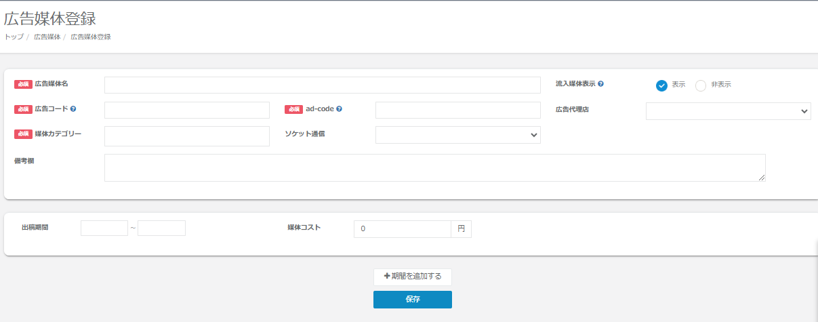The height and width of the screenshot is (322, 818).
Task: Click inside the 備考欄 textarea
Action: click(x=434, y=167)
